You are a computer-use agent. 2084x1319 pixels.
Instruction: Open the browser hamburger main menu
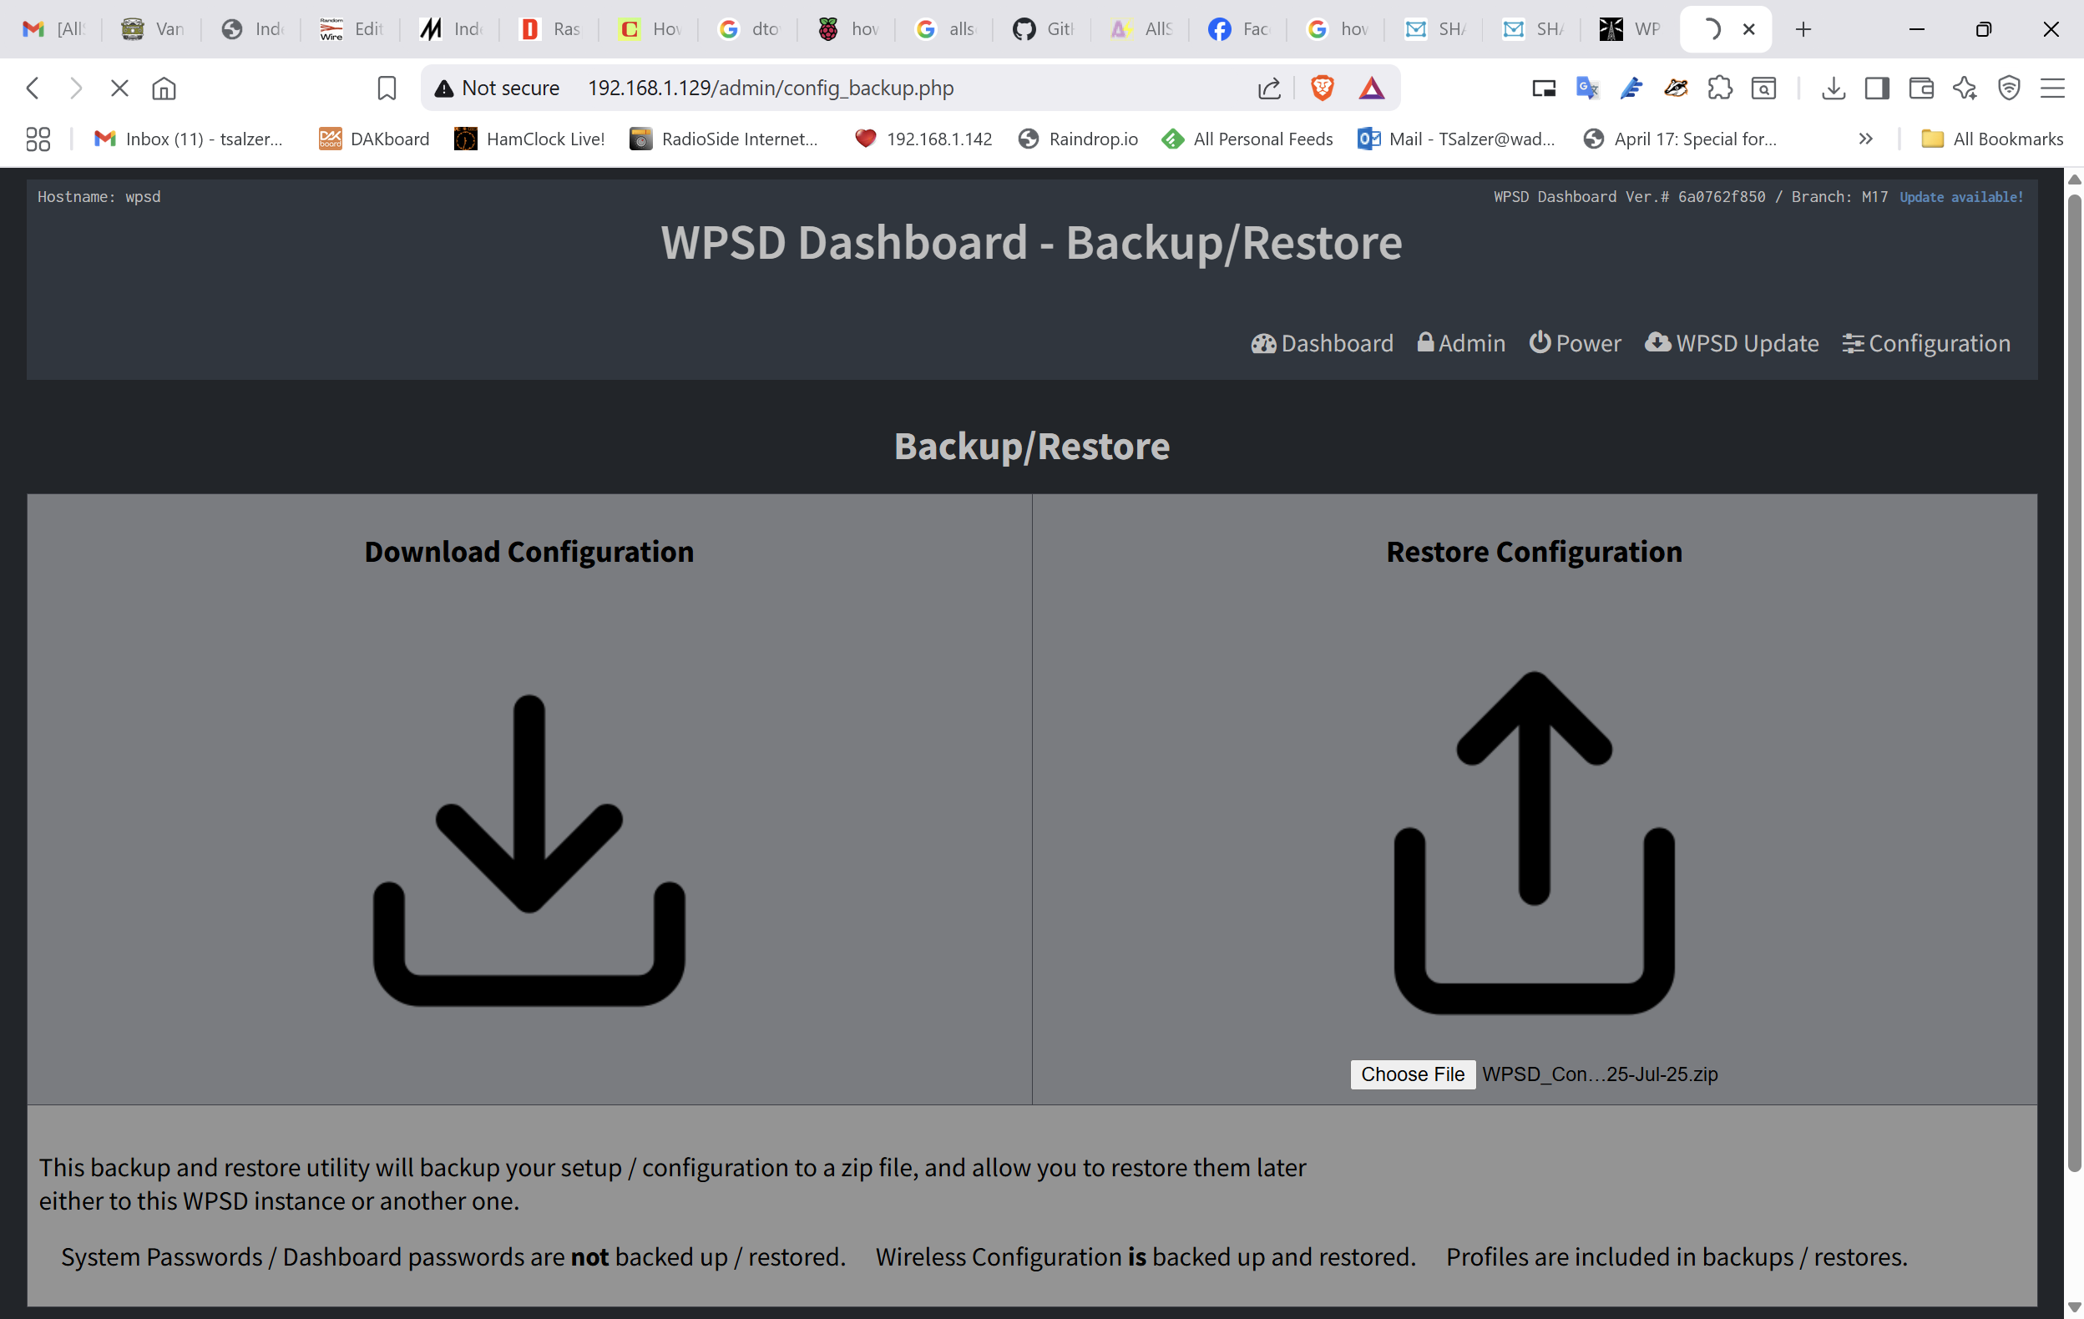[x=2053, y=88]
